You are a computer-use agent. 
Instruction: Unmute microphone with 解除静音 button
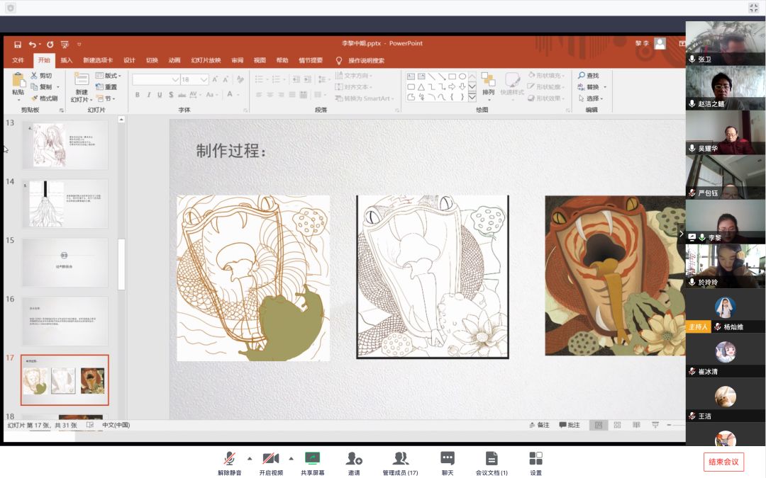pyautogui.click(x=229, y=459)
